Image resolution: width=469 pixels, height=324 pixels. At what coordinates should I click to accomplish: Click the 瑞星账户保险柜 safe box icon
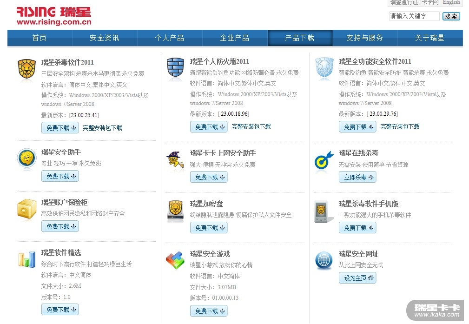pyautogui.click(x=26, y=210)
